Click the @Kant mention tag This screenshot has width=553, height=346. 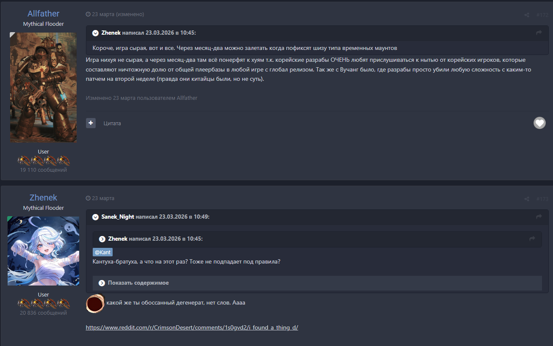click(102, 252)
